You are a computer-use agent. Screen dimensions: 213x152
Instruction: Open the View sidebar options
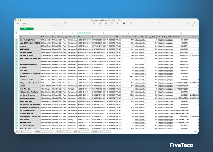click(18, 23)
